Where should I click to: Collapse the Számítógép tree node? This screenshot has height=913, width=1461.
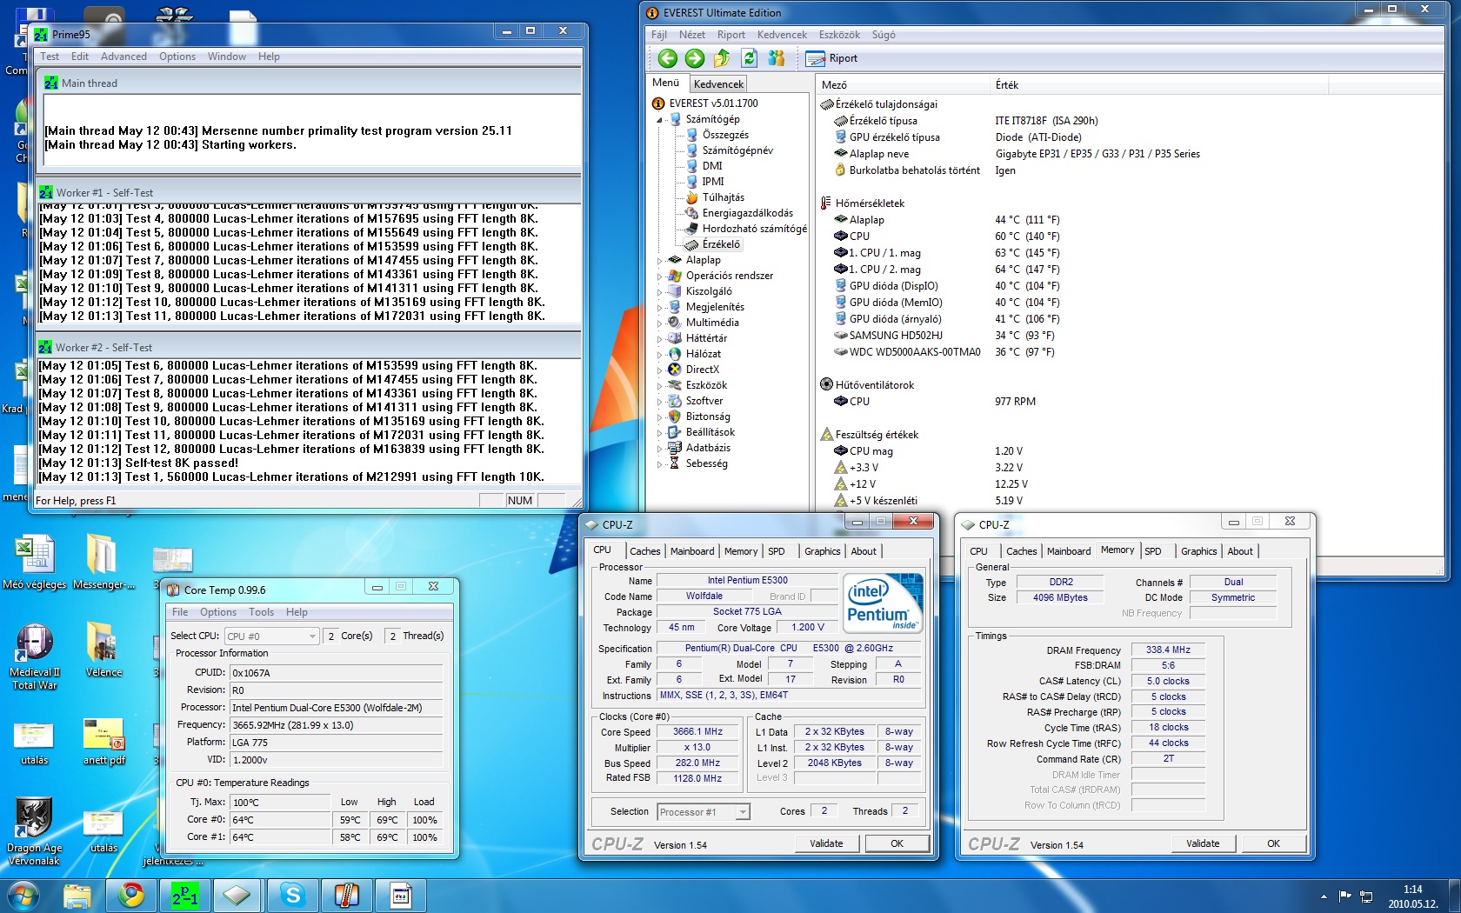pos(659,119)
